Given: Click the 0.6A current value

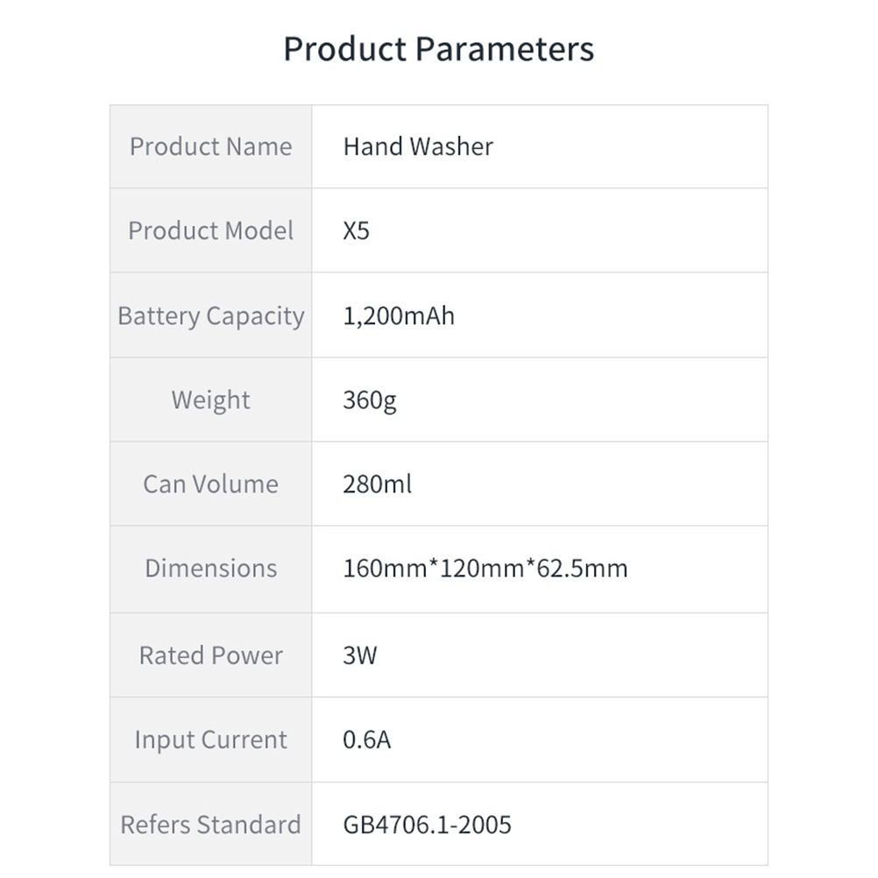Looking at the screenshot, I should 366,740.
